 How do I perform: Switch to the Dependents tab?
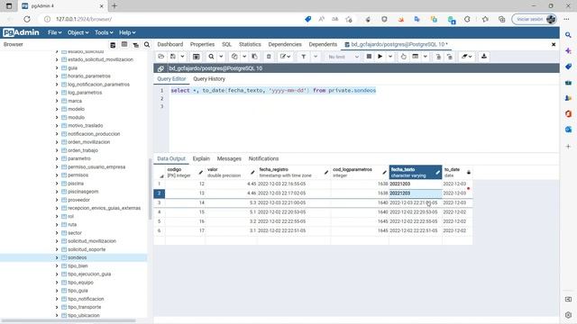[323, 44]
